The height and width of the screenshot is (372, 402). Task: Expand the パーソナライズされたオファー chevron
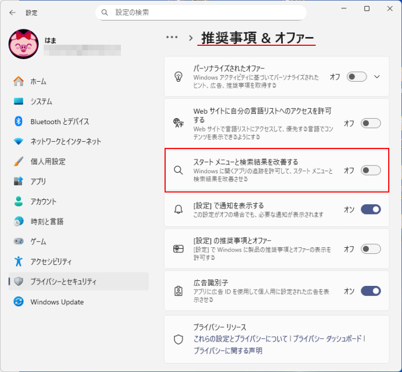(377, 77)
